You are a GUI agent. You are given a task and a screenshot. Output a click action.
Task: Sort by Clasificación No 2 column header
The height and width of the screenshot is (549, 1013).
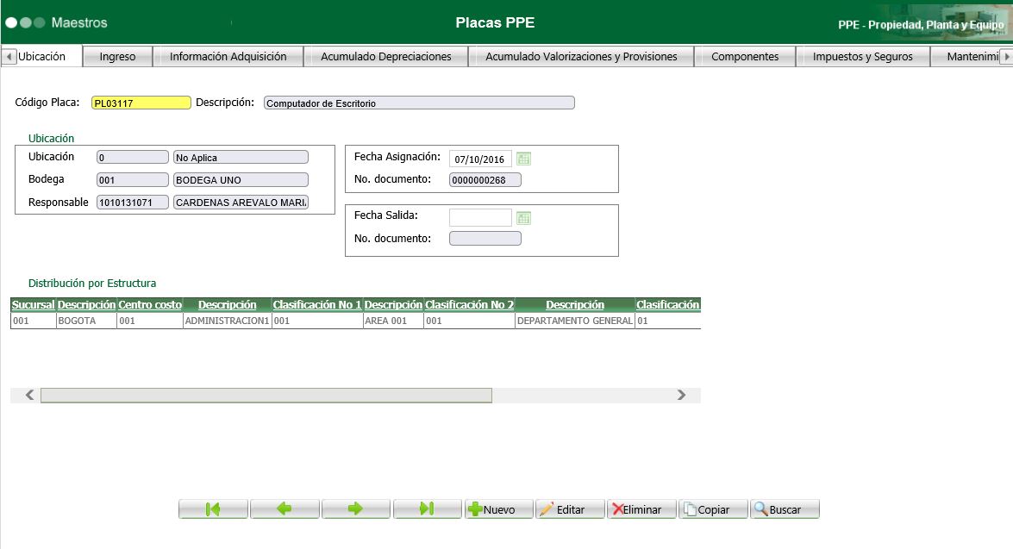[x=470, y=305]
